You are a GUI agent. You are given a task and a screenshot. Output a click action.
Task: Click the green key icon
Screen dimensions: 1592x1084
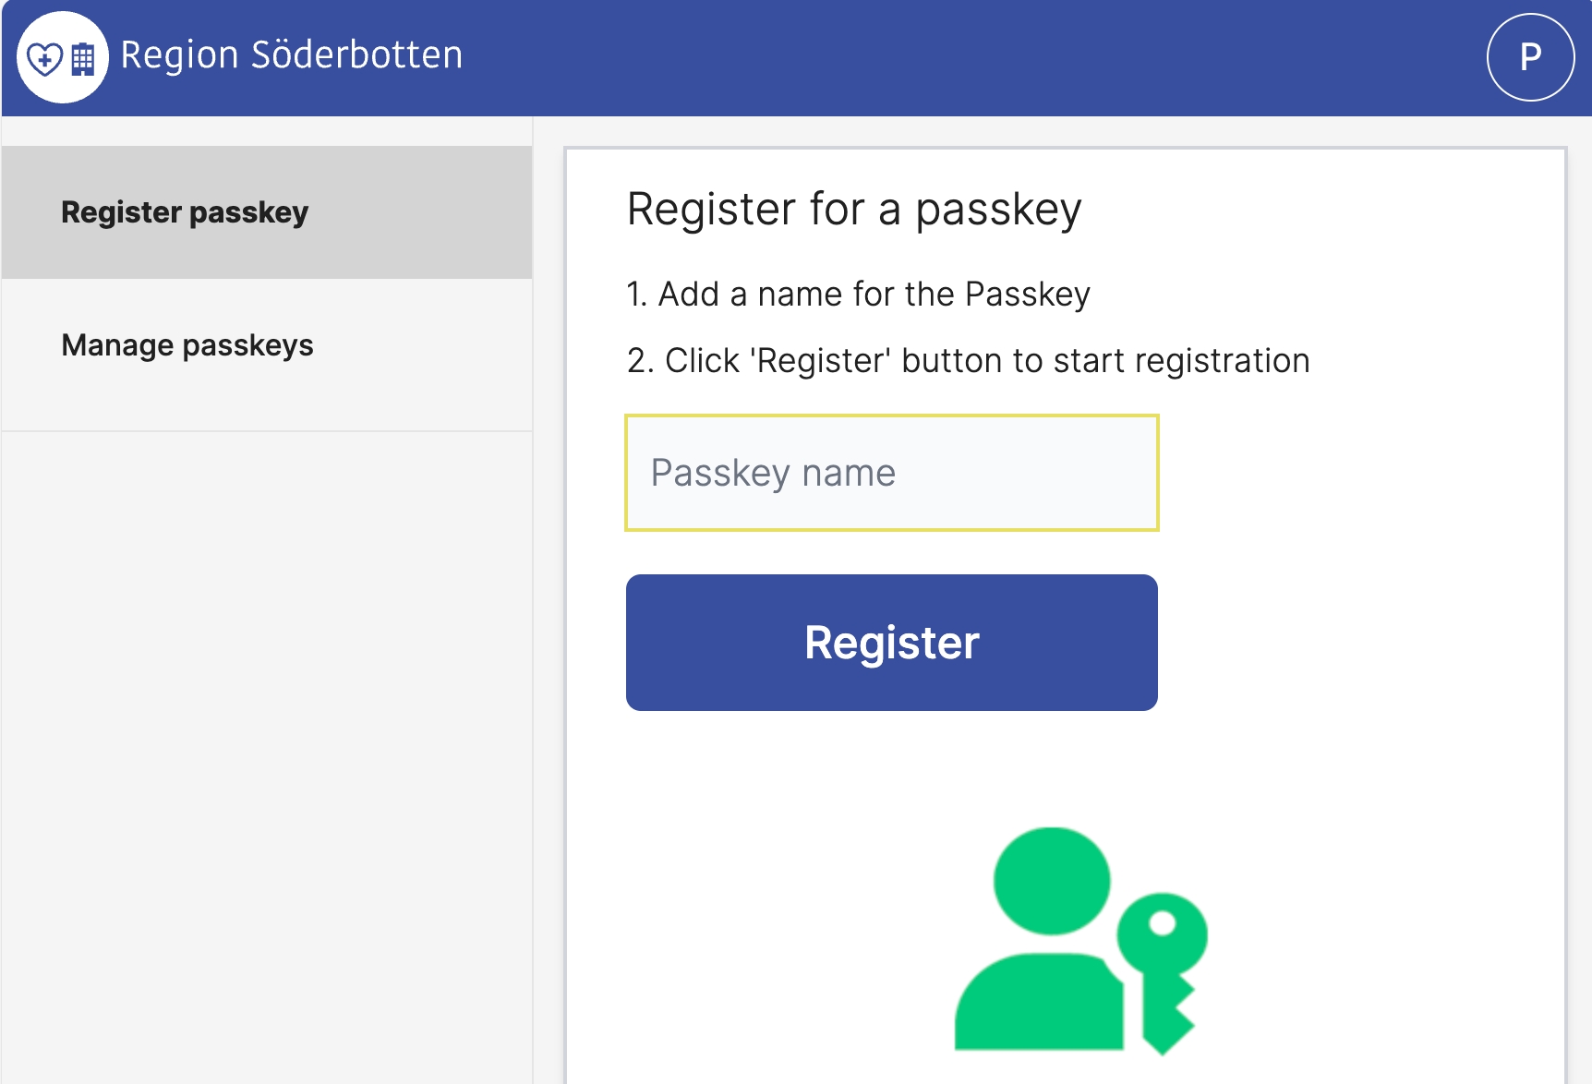pyautogui.click(x=1163, y=960)
